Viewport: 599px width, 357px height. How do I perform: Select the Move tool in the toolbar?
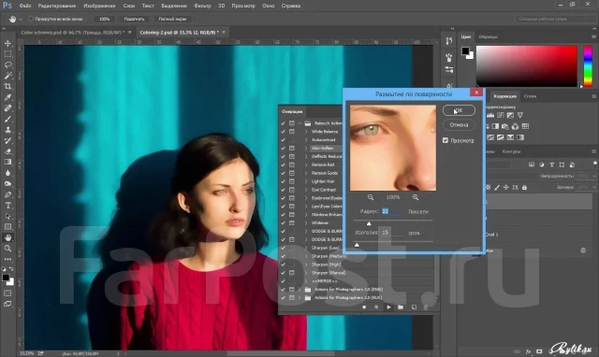click(x=7, y=44)
